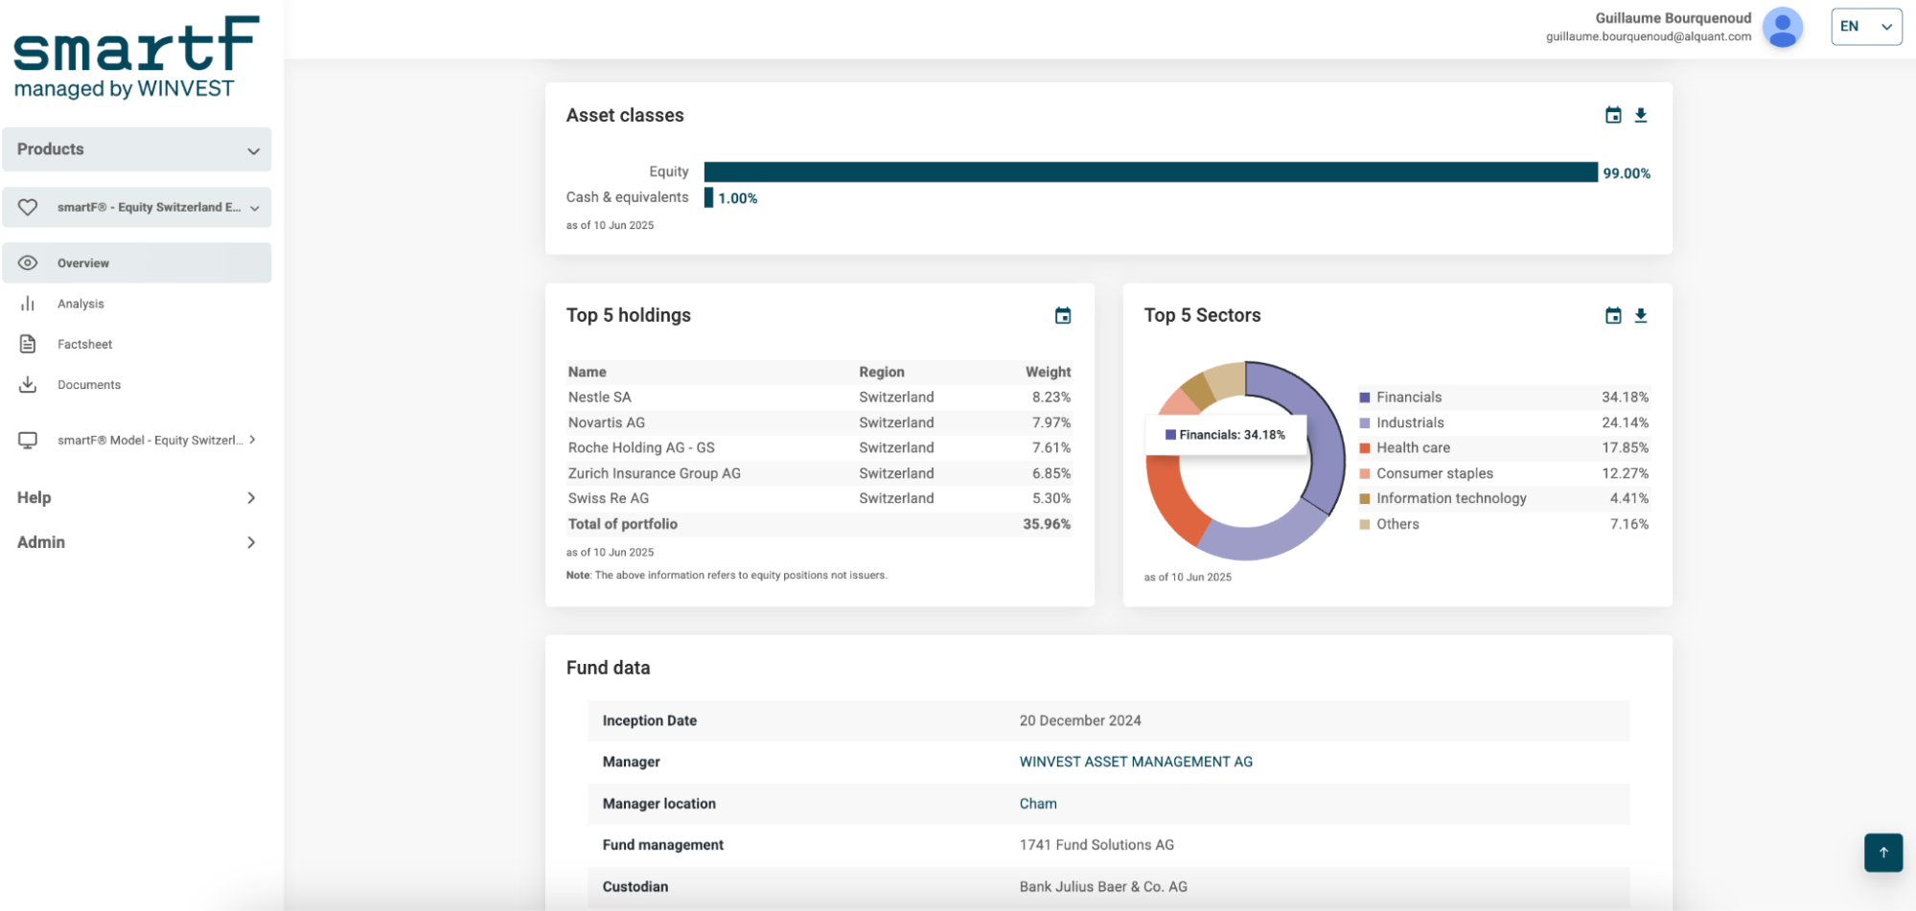Image resolution: width=1916 pixels, height=911 pixels.
Task: Click the Cash & equivalents 1.00% bar
Action: coord(709,197)
